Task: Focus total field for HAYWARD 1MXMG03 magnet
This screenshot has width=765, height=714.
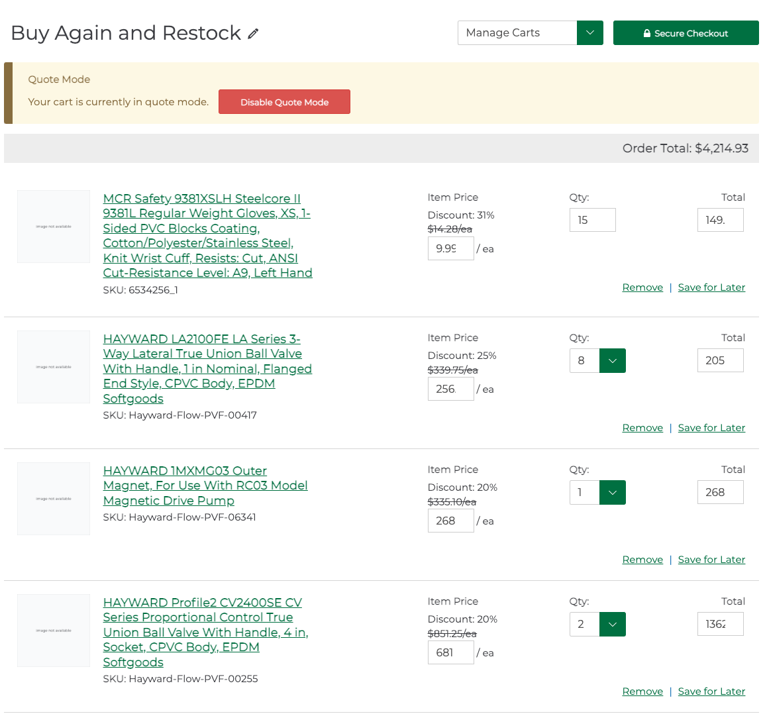Action: pyautogui.click(x=721, y=492)
